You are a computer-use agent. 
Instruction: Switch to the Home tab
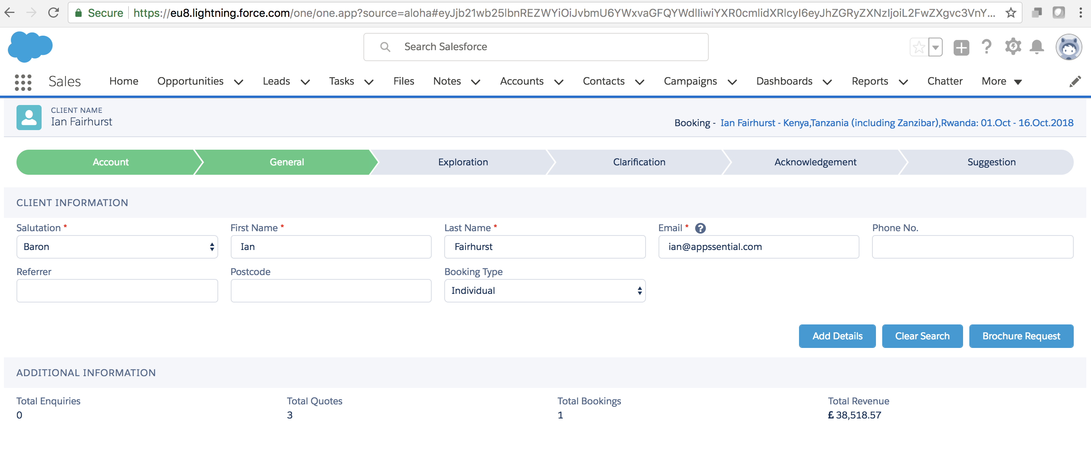pyautogui.click(x=123, y=81)
